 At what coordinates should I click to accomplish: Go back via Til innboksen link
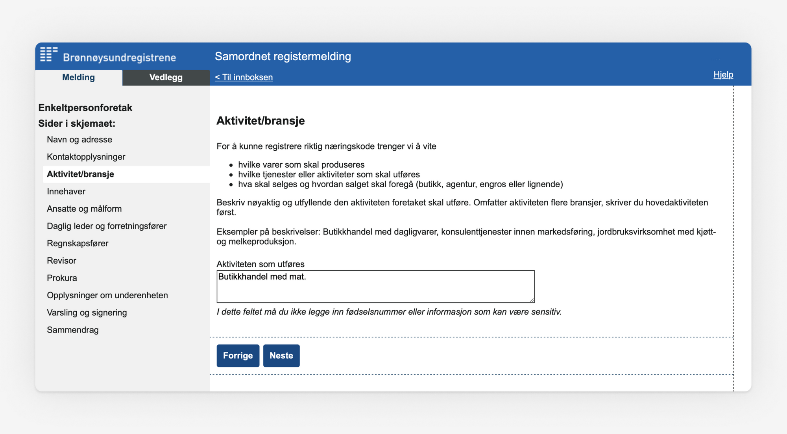tap(244, 77)
